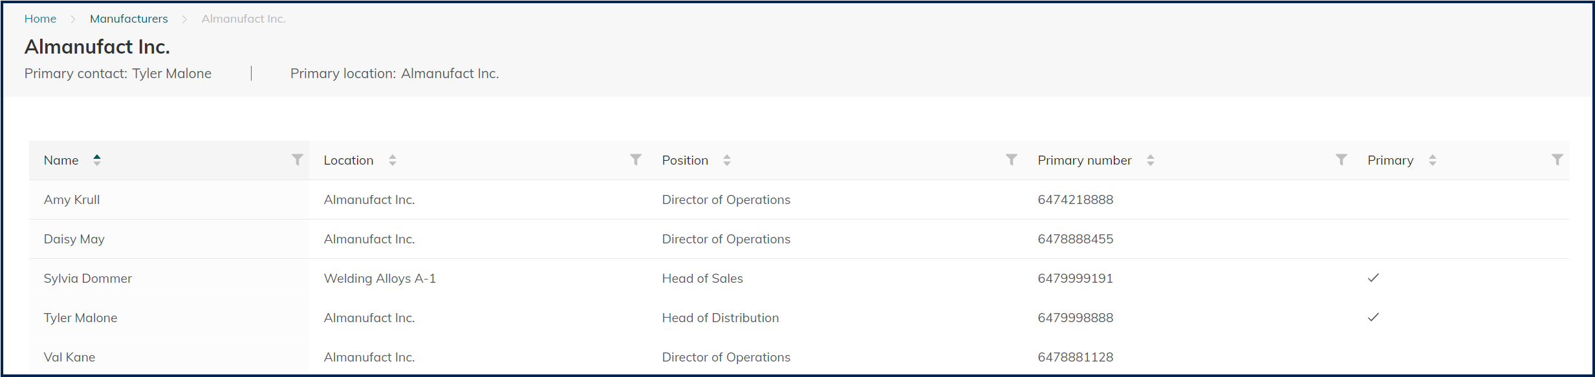Navigate to Manufacturers breadcrumb
This screenshot has width=1595, height=377.
tap(129, 19)
